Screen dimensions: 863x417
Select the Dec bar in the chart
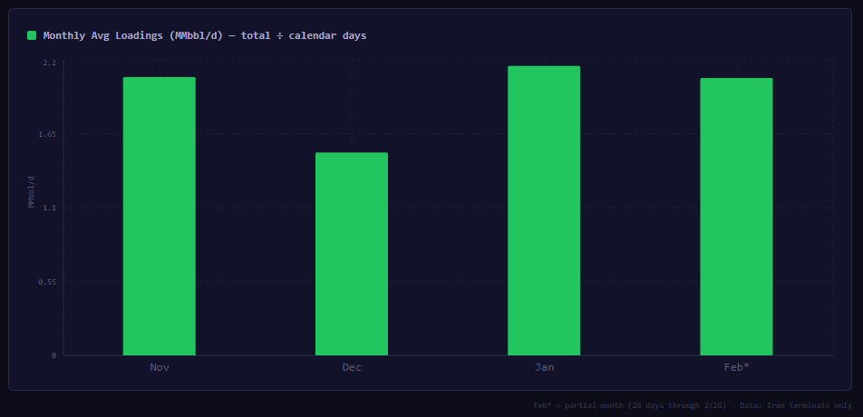tap(352, 254)
